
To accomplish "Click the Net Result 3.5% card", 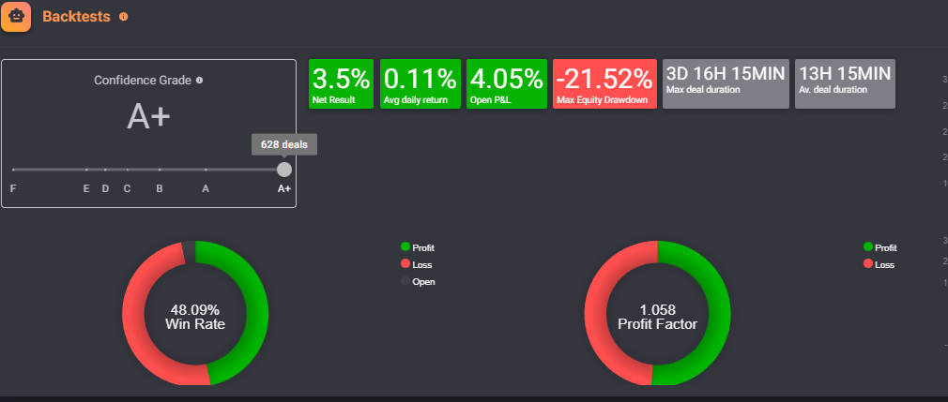I will (341, 83).
